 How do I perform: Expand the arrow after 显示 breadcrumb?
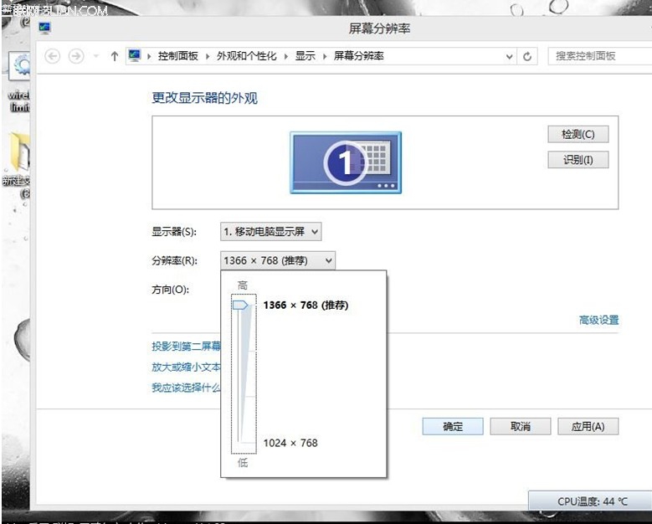point(325,57)
